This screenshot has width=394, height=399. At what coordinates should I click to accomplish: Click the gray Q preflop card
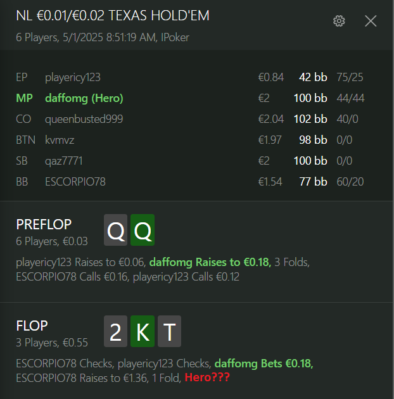click(x=115, y=230)
